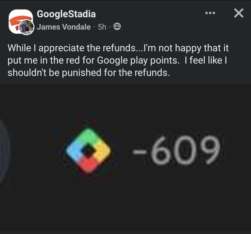View James Vondale's small profile picture
This screenshot has height=234, width=251.
click(27, 27)
